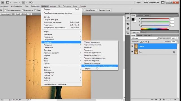Viewport: 181px width, 101px height.
Task: Click the Zoom tool magnifier icon
Action: pyautogui.click(x=1, y=10)
